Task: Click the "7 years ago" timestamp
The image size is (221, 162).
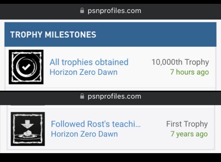Action: point(189,134)
